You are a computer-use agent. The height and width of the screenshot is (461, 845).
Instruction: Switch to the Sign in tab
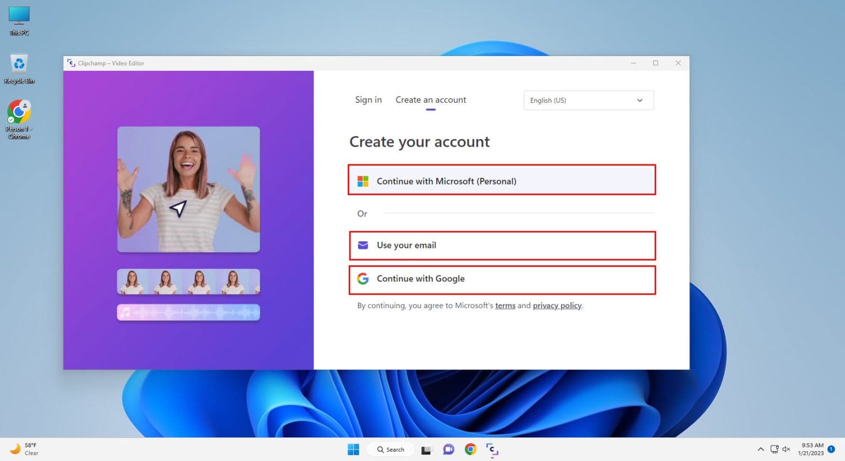pos(368,99)
